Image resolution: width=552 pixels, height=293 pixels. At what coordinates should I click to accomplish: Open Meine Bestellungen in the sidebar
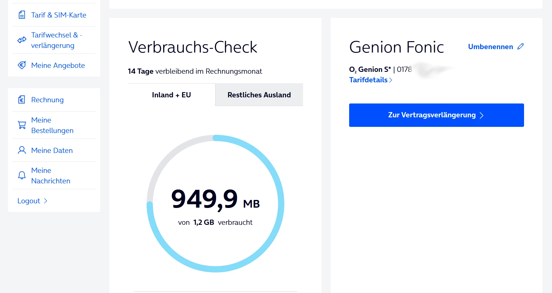point(52,125)
